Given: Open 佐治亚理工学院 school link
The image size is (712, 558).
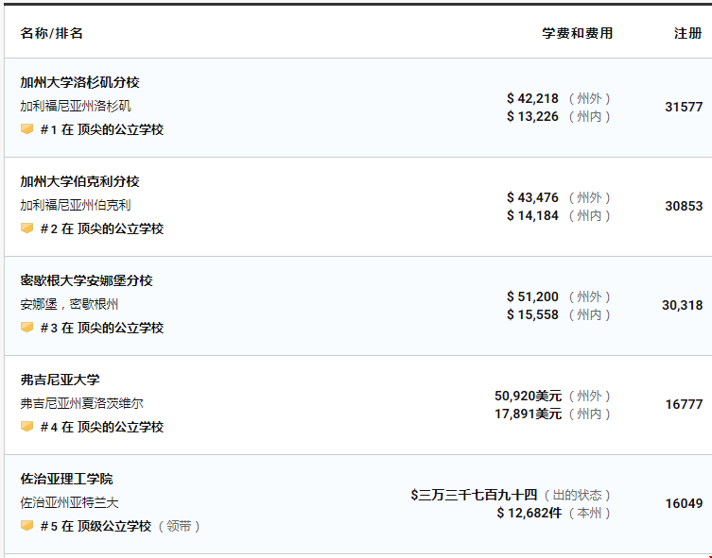Looking at the screenshot, I should (66, 479).
